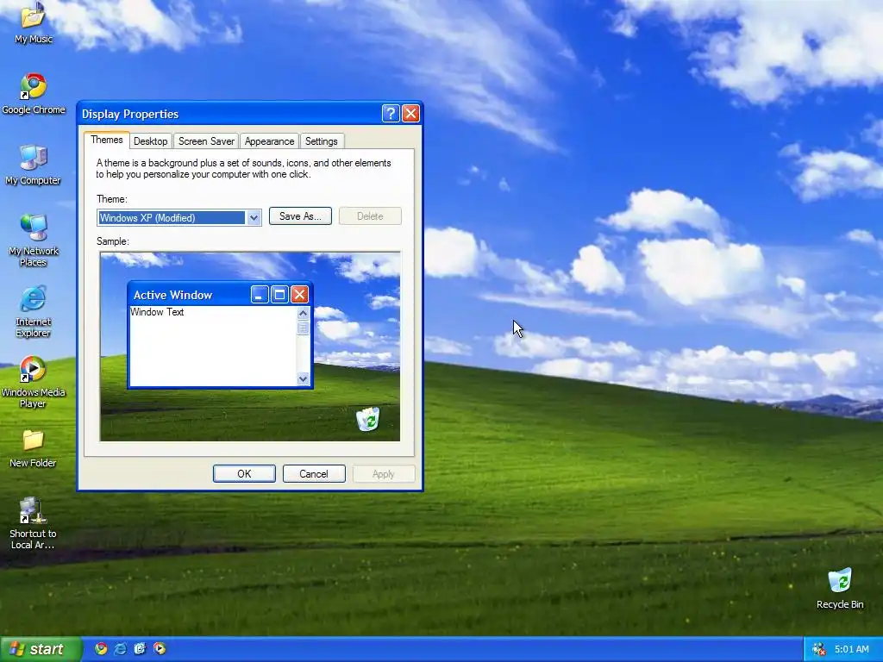Click OK in Display Properties
Image resolution: width=883 pixels, height=662 pixels.
(244, 474)
